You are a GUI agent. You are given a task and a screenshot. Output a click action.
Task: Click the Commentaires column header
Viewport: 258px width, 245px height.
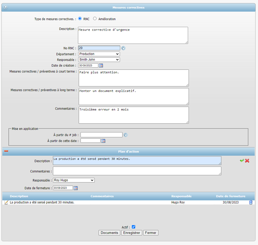102,196
